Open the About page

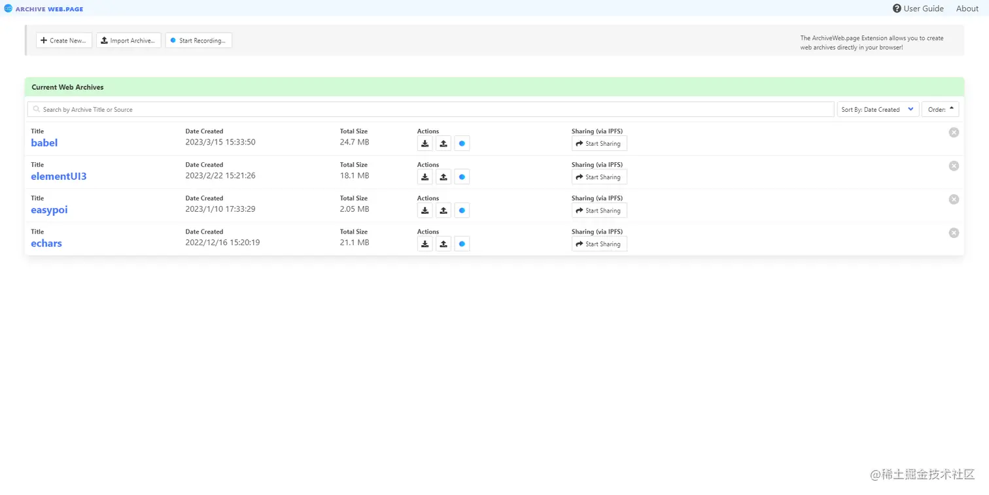coord(967,9)
